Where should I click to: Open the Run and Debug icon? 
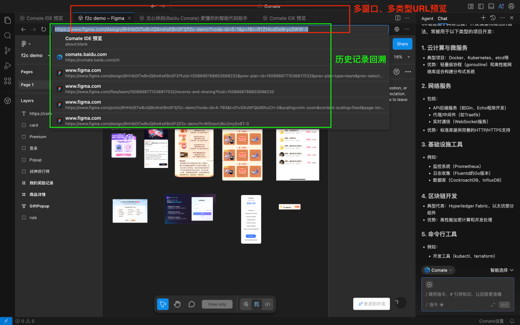pos(7,66)
